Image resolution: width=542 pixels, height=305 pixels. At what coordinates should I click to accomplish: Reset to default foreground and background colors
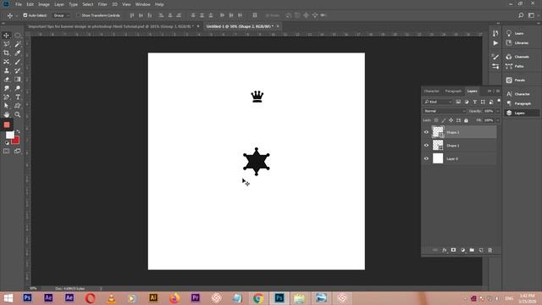click(7, 143)
